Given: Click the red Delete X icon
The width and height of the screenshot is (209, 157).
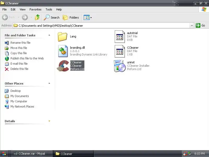Looking at the screenshot, I should point(7,69).
